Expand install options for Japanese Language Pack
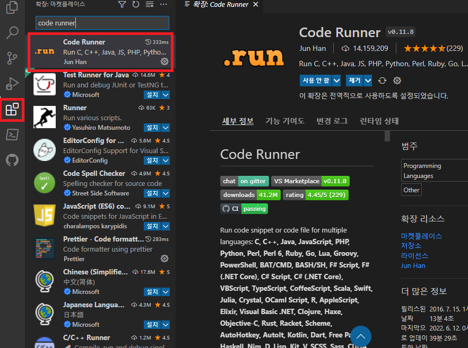Screen dimensions: 468x348 (x=166, y=324)
